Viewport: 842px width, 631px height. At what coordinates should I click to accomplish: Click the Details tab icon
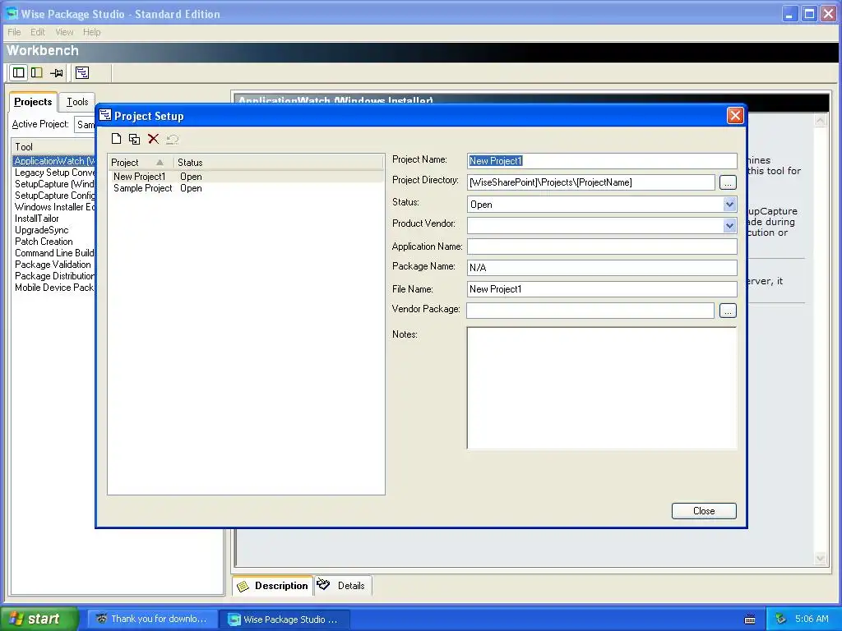(323, 584)
